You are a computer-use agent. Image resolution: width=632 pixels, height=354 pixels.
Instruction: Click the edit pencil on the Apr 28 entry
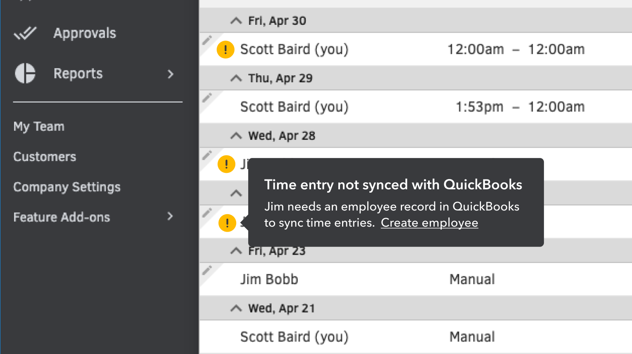pyautogui.click(x=207, y=155)
